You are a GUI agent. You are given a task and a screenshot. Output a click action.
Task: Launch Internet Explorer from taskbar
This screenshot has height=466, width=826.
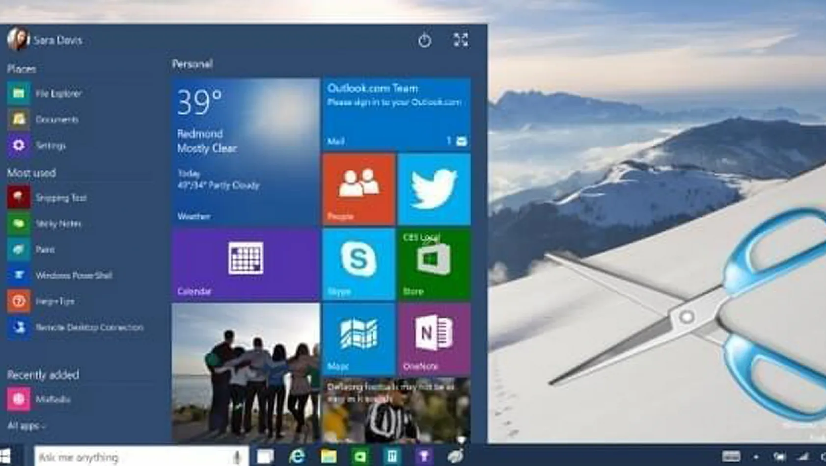coord(297,457)
